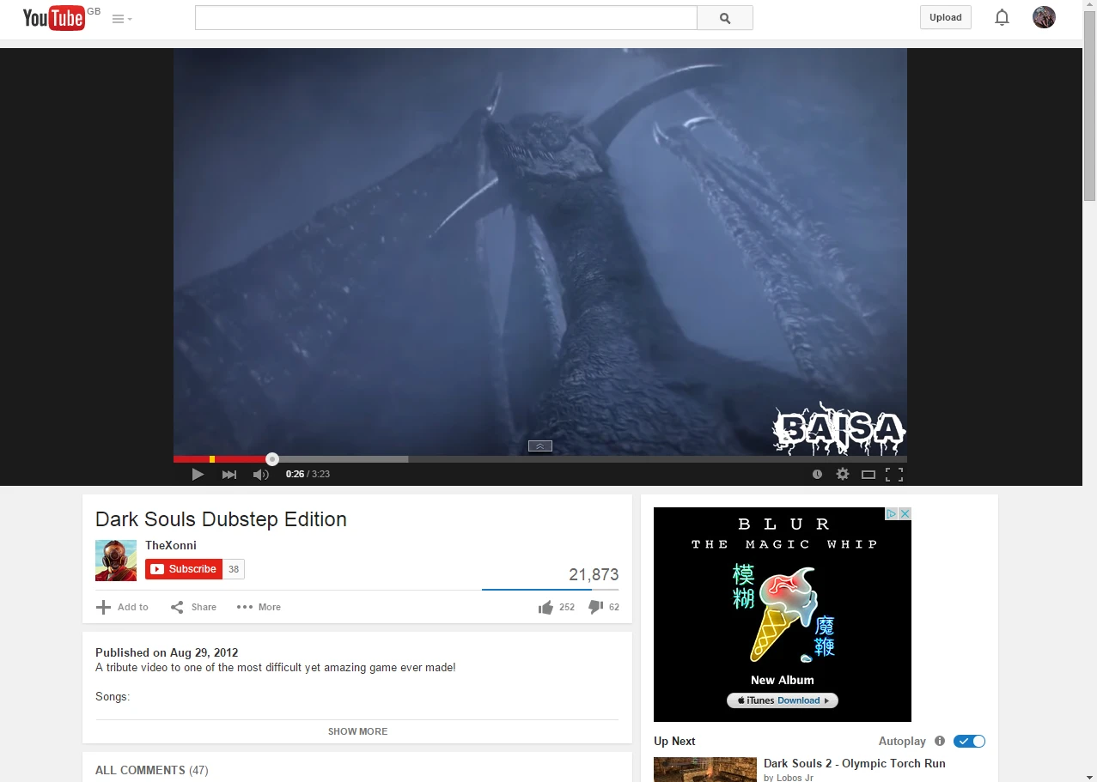Open the YouTube home logo

coord(53,17)
